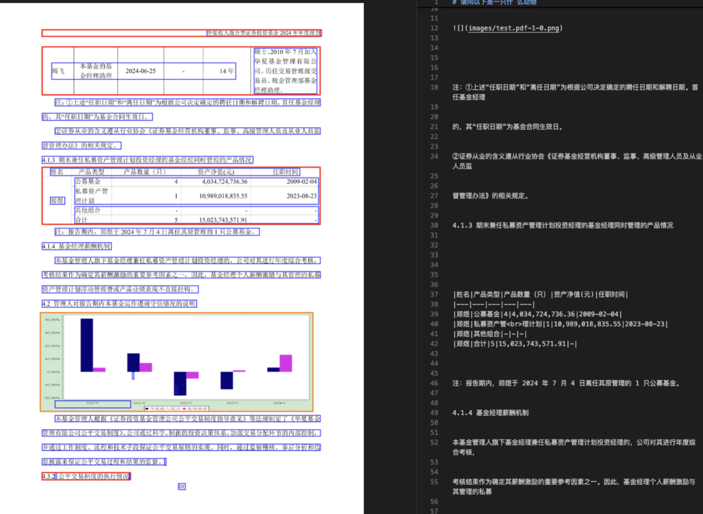Click PDF heading 4.1.4 基金经理薪酬机制

pos(77,247)
